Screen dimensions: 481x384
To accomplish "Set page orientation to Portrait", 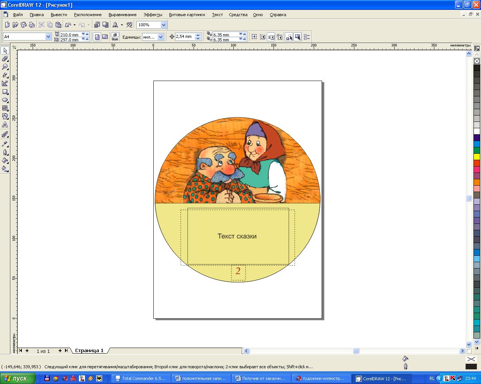I will 97,37.
